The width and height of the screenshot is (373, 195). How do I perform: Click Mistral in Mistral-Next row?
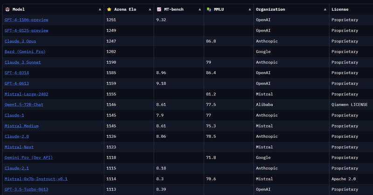264,147
